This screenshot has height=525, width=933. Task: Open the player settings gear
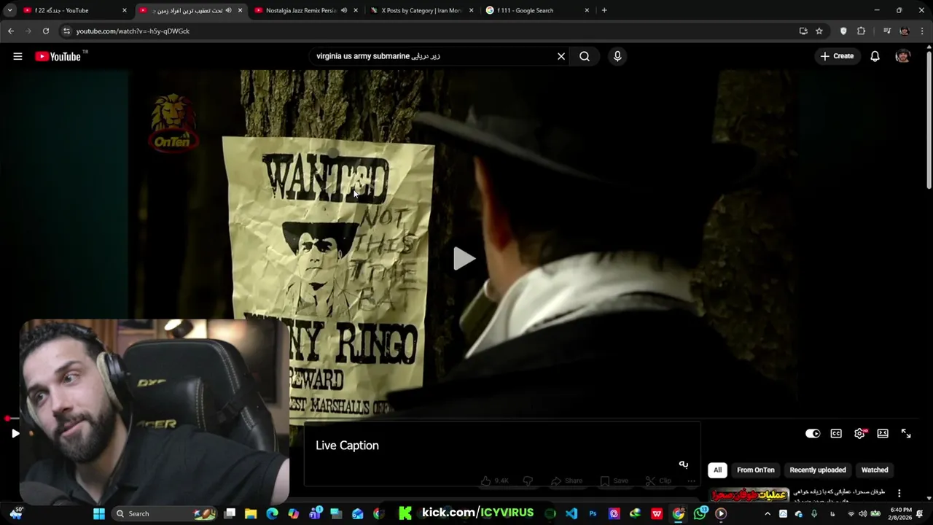[859, 433]
